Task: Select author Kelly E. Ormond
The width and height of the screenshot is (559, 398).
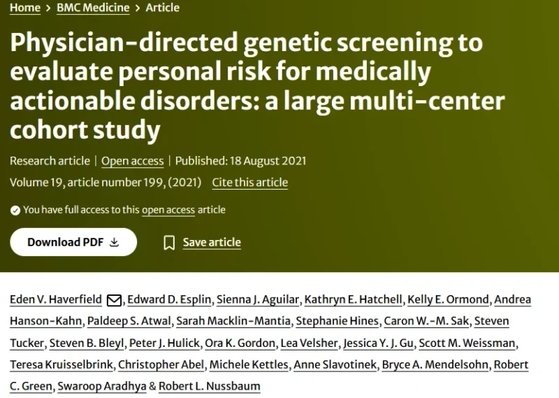Action: (x=448, y=299)
